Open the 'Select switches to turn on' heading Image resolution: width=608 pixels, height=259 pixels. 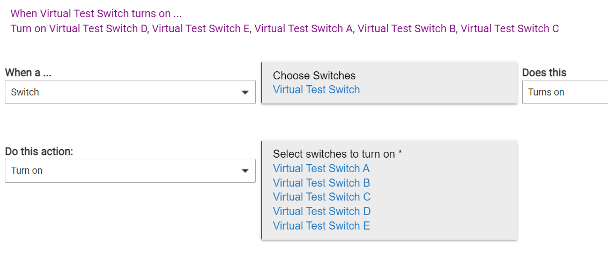tap(337, 154)
